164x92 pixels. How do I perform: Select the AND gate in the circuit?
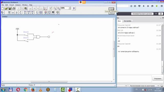point(38,37)
